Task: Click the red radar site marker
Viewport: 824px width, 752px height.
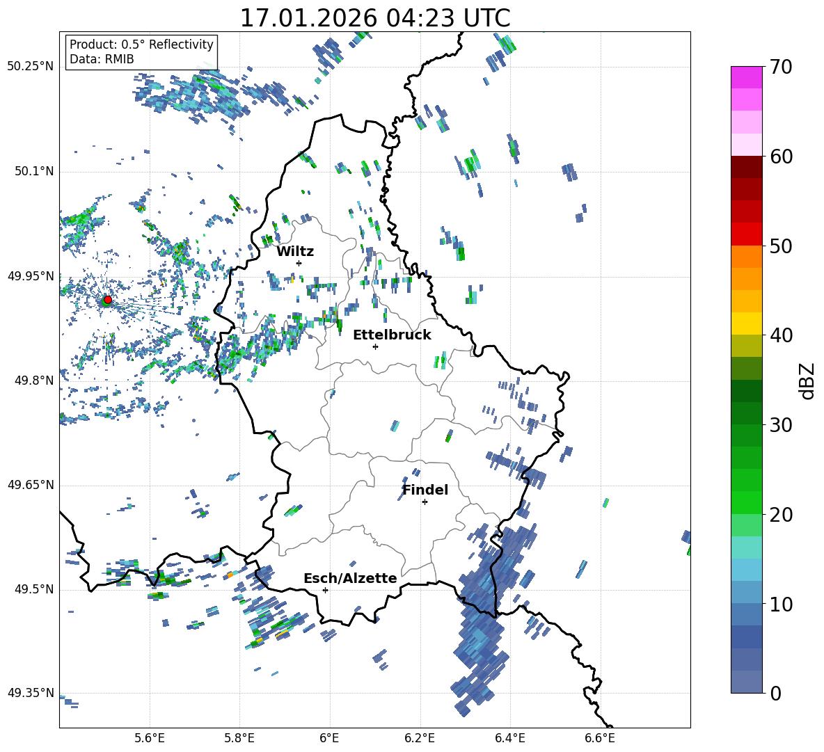Action: tap(107, 300)
